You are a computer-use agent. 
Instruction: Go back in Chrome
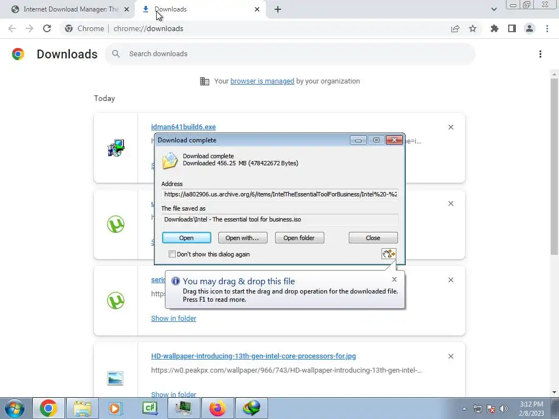click(x=12, y=28)
